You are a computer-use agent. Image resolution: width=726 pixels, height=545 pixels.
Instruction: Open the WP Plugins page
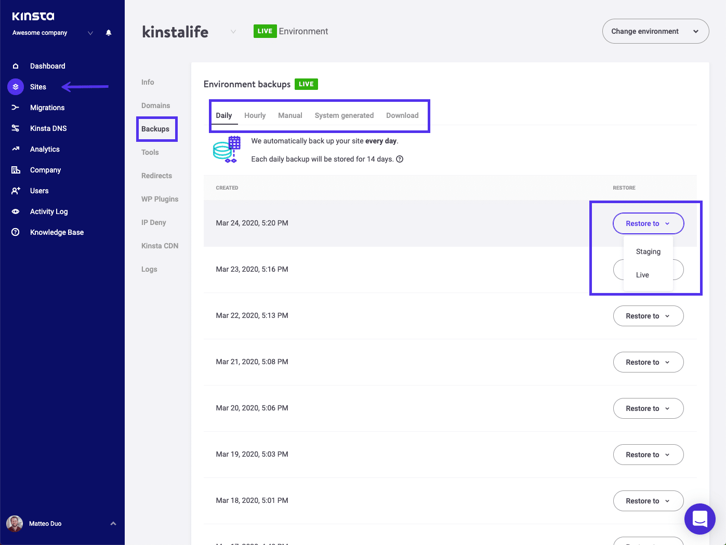point(160,199)
